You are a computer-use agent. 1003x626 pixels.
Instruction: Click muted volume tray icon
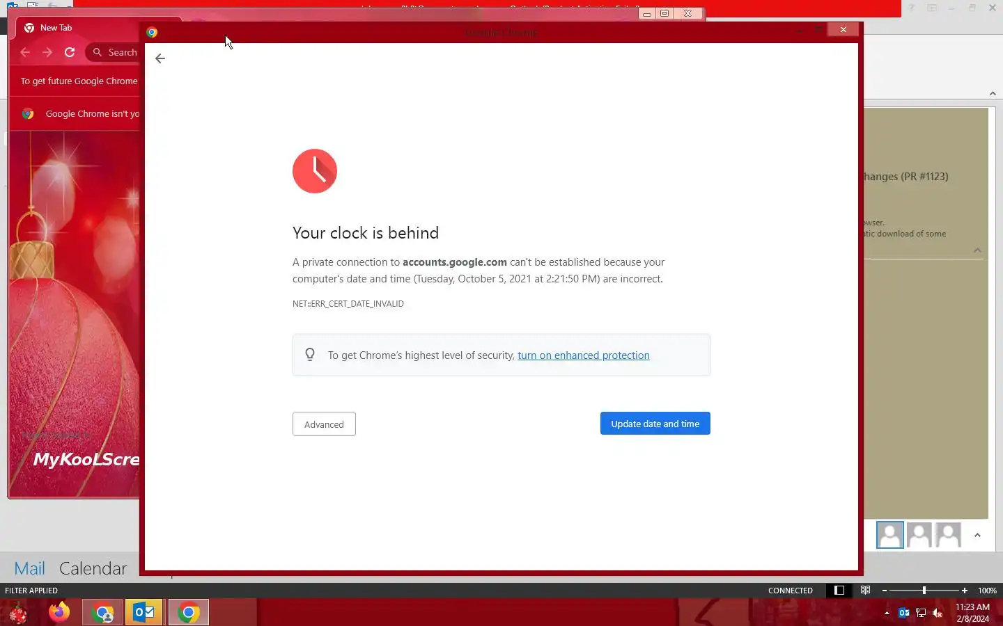938,613
